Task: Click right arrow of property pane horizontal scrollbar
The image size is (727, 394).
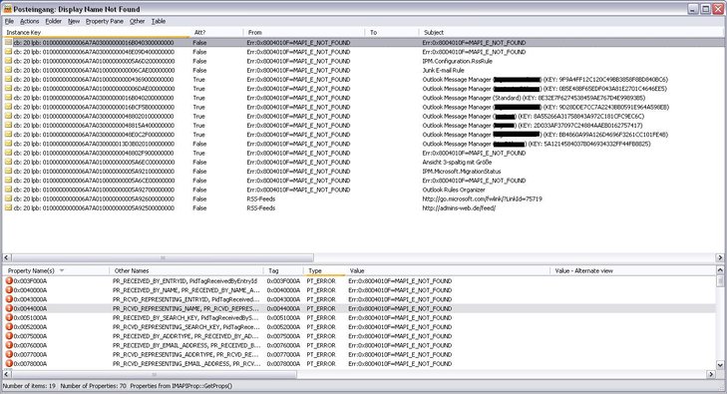Action: point(711,374)
